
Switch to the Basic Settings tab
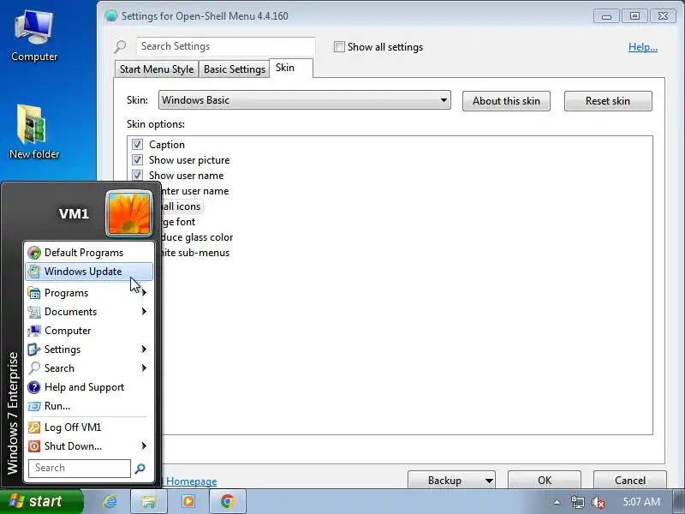(x=234, y=69)
